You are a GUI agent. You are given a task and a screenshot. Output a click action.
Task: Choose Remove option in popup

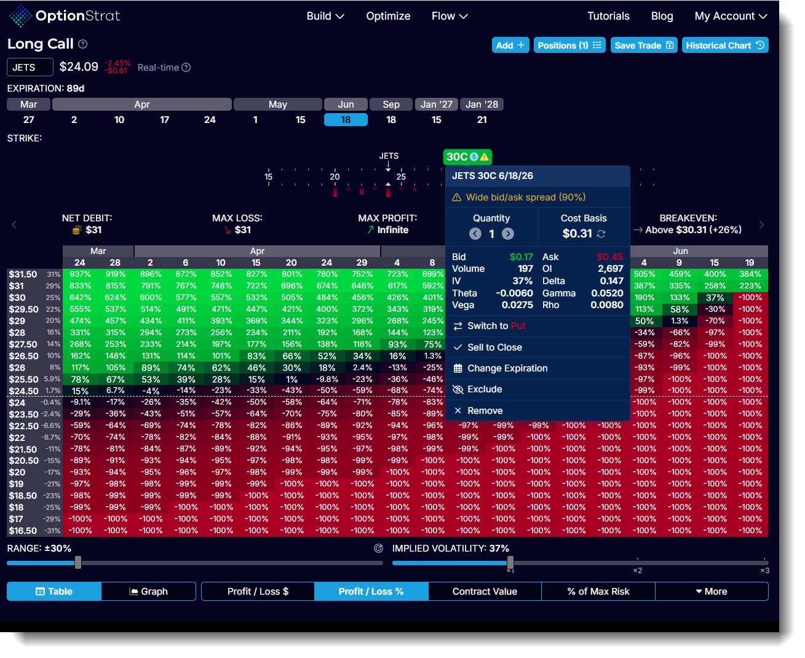(x=538, y=411)
